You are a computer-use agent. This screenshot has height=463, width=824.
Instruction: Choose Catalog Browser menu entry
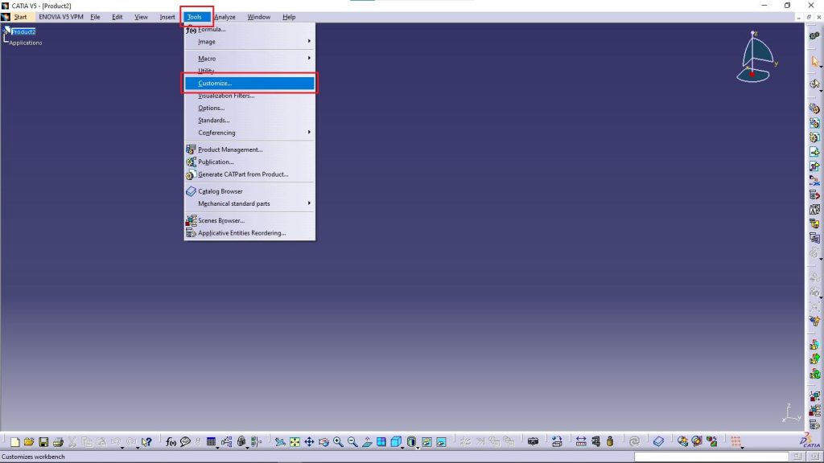click(x=249, y=191)
